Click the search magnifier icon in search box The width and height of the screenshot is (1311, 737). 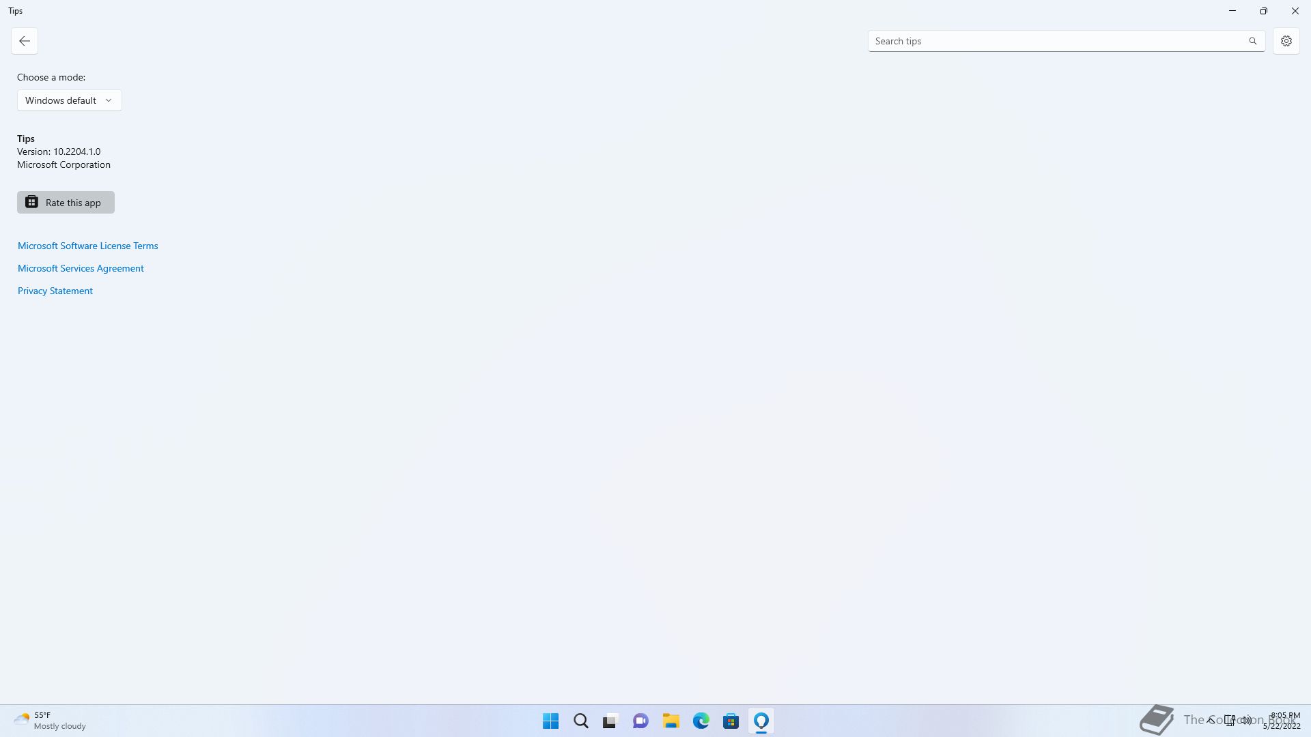[1252, 41]
